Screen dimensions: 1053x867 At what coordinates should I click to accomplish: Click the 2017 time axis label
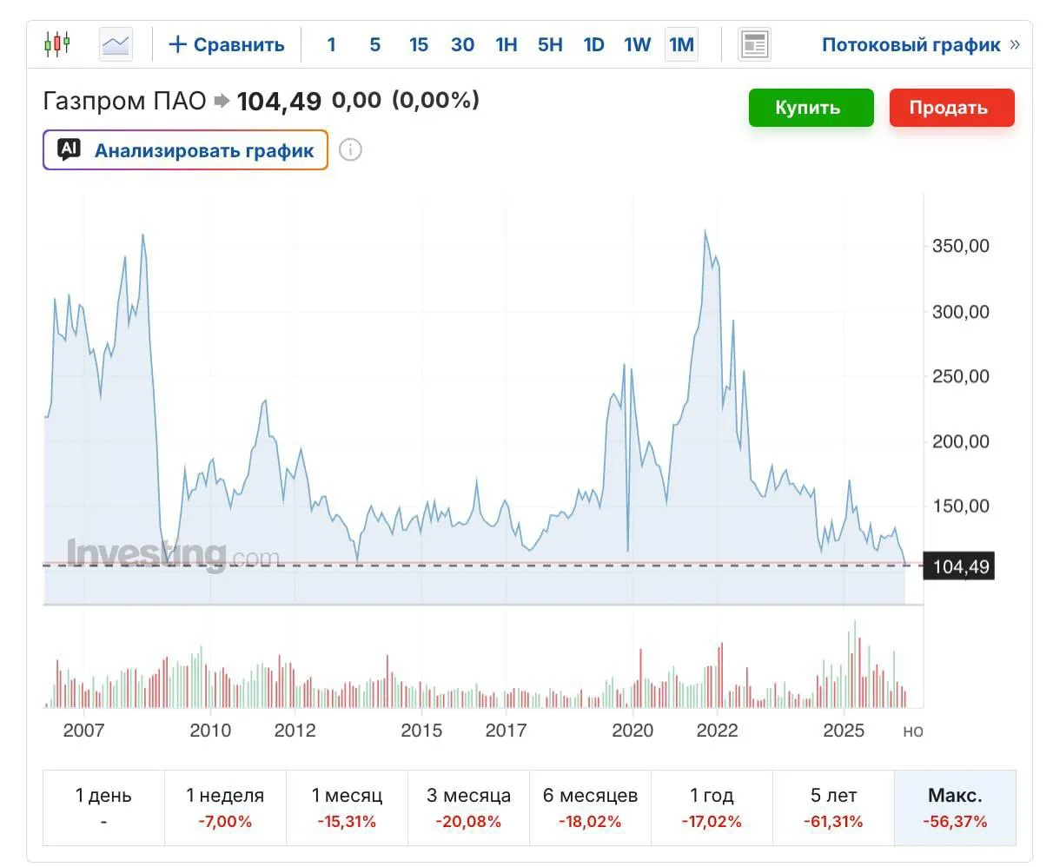pos(506,730)
